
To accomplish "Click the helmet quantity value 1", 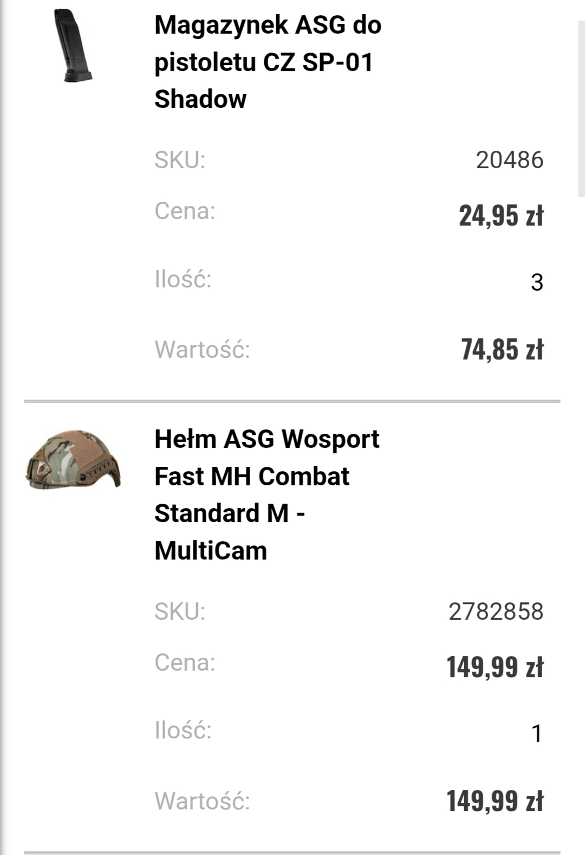I will pos(536,734).
